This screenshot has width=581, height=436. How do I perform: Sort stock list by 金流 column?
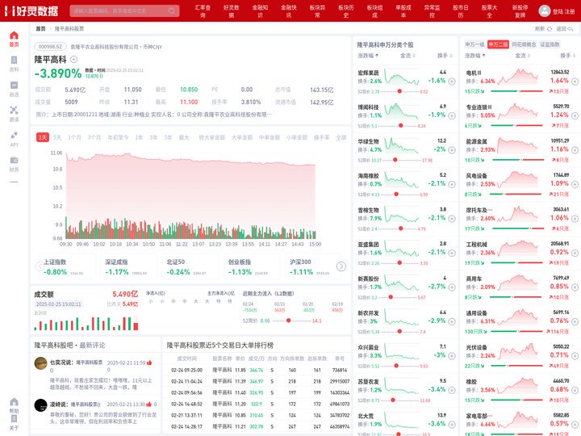[x=408, y=56]
